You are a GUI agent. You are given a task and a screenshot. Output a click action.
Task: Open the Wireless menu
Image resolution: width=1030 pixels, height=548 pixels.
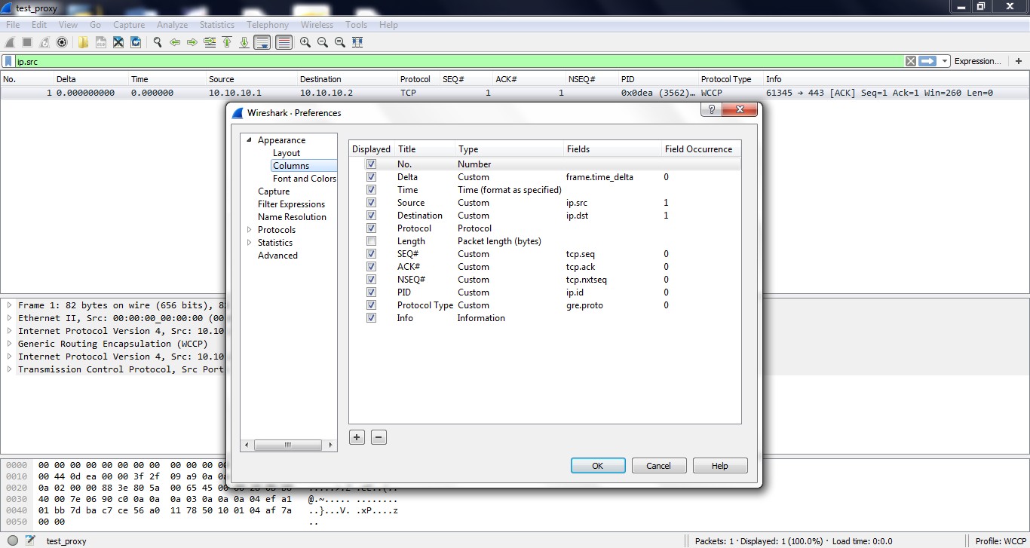[317, 25]
